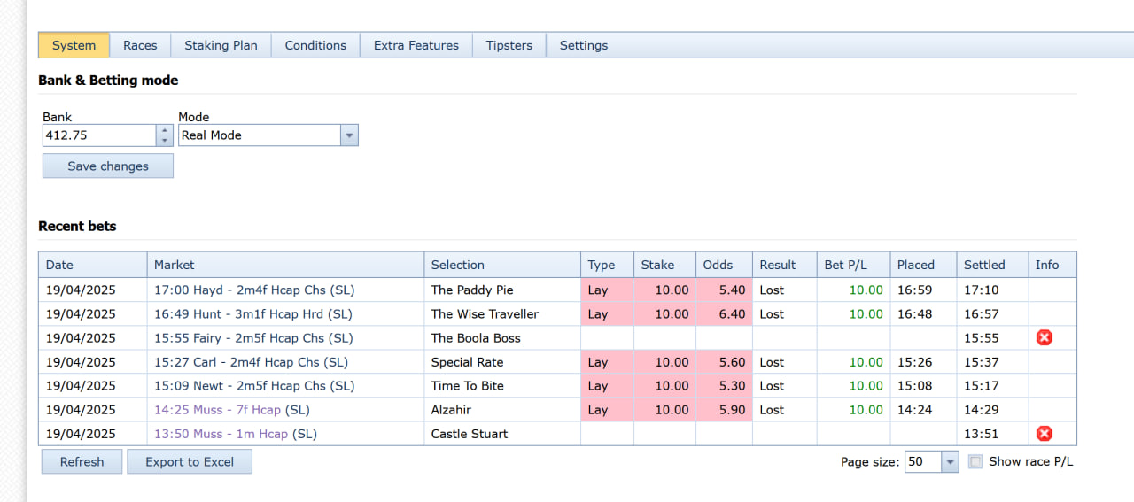
Task: Switch to the Races tab
Action: tap(140, 45)
